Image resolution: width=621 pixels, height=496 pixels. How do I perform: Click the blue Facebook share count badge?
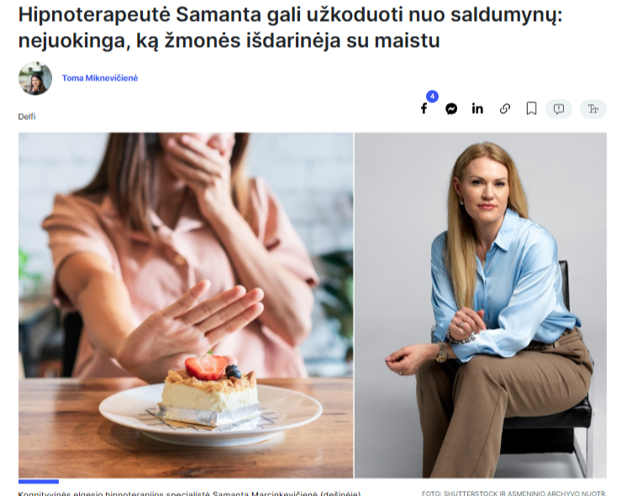coord(432,97)
